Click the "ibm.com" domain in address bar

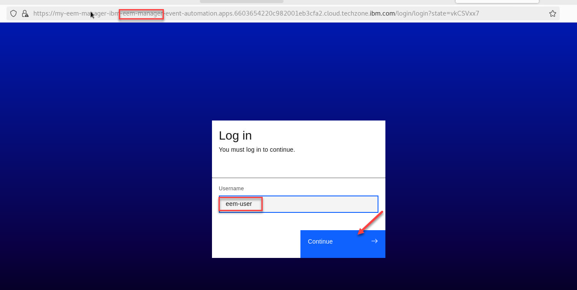[382, 13]
